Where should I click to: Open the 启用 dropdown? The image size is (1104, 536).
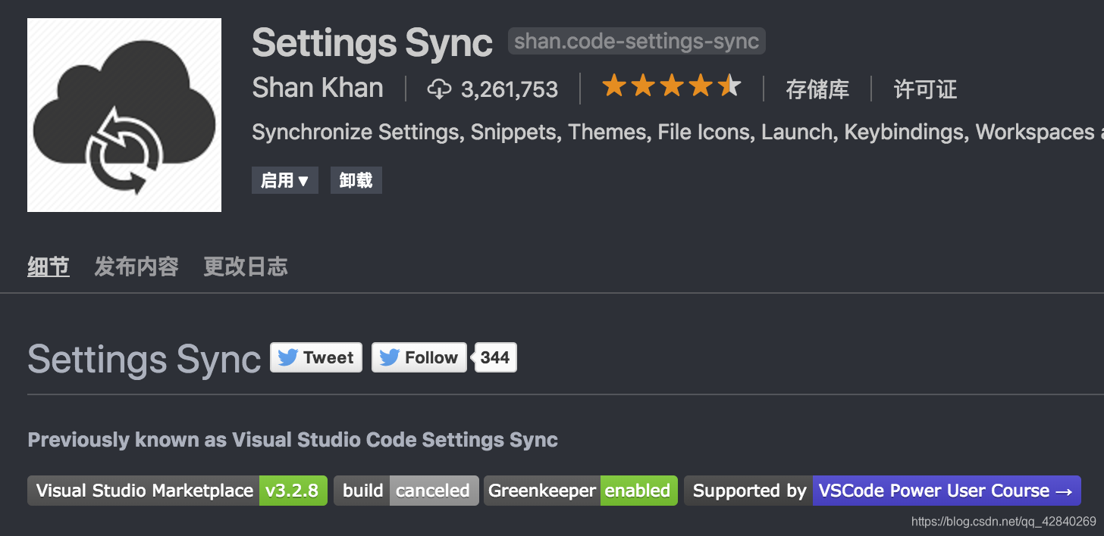tap(285, 180)
